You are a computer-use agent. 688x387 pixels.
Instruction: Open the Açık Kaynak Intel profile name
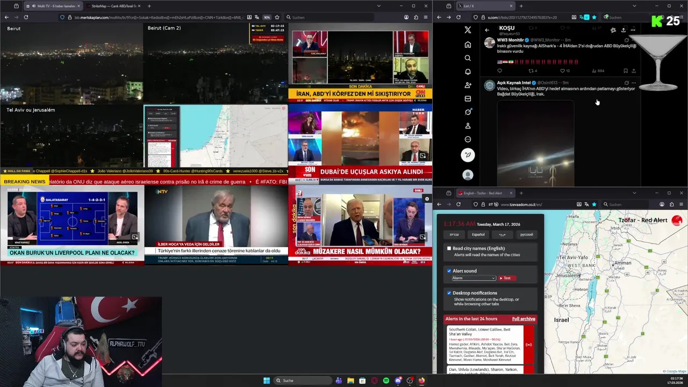514,83
